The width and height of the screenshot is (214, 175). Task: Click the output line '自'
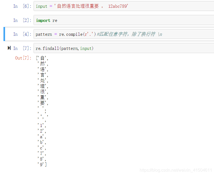tap(42, 58)
